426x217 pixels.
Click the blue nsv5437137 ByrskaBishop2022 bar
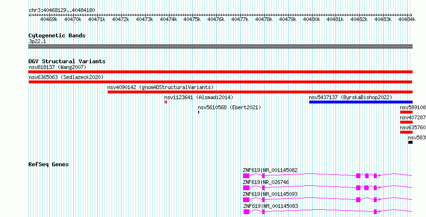pos(361,102)
